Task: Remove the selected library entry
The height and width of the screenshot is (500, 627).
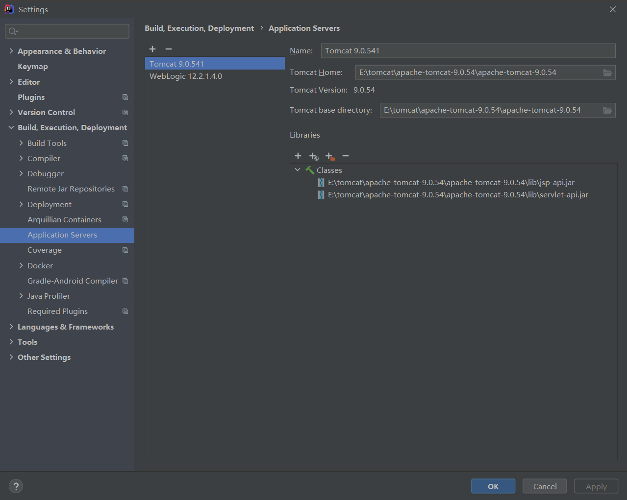Action: coord(346,156)
